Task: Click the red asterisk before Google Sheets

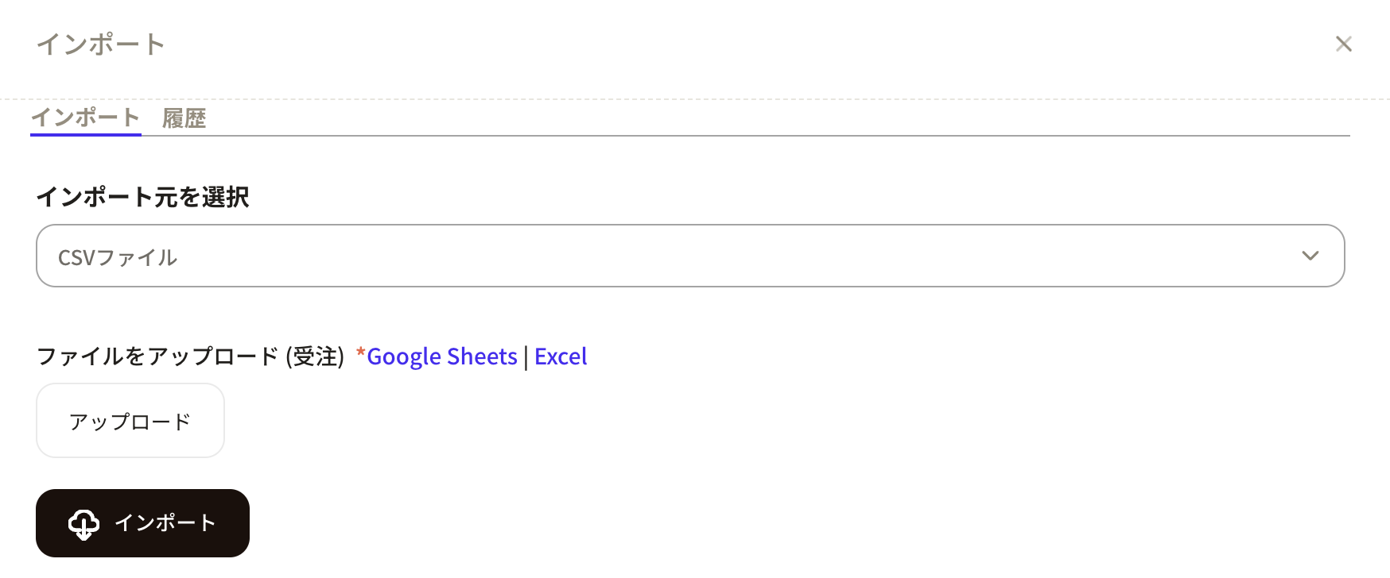Action: pos(360,353)
